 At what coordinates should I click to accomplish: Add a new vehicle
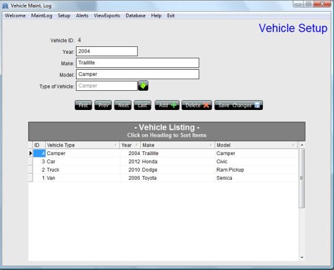pyautogui.click(x=167, y=105)
